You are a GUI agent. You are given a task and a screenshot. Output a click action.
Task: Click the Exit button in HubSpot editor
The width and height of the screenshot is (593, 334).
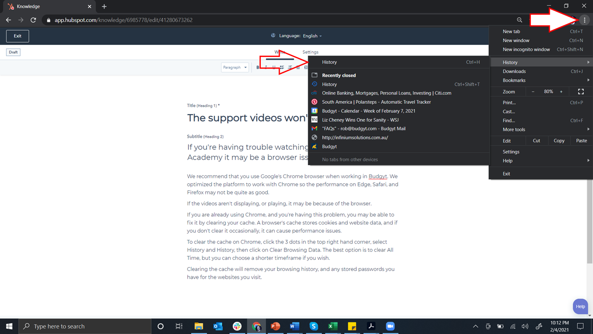tap(18, 36)
